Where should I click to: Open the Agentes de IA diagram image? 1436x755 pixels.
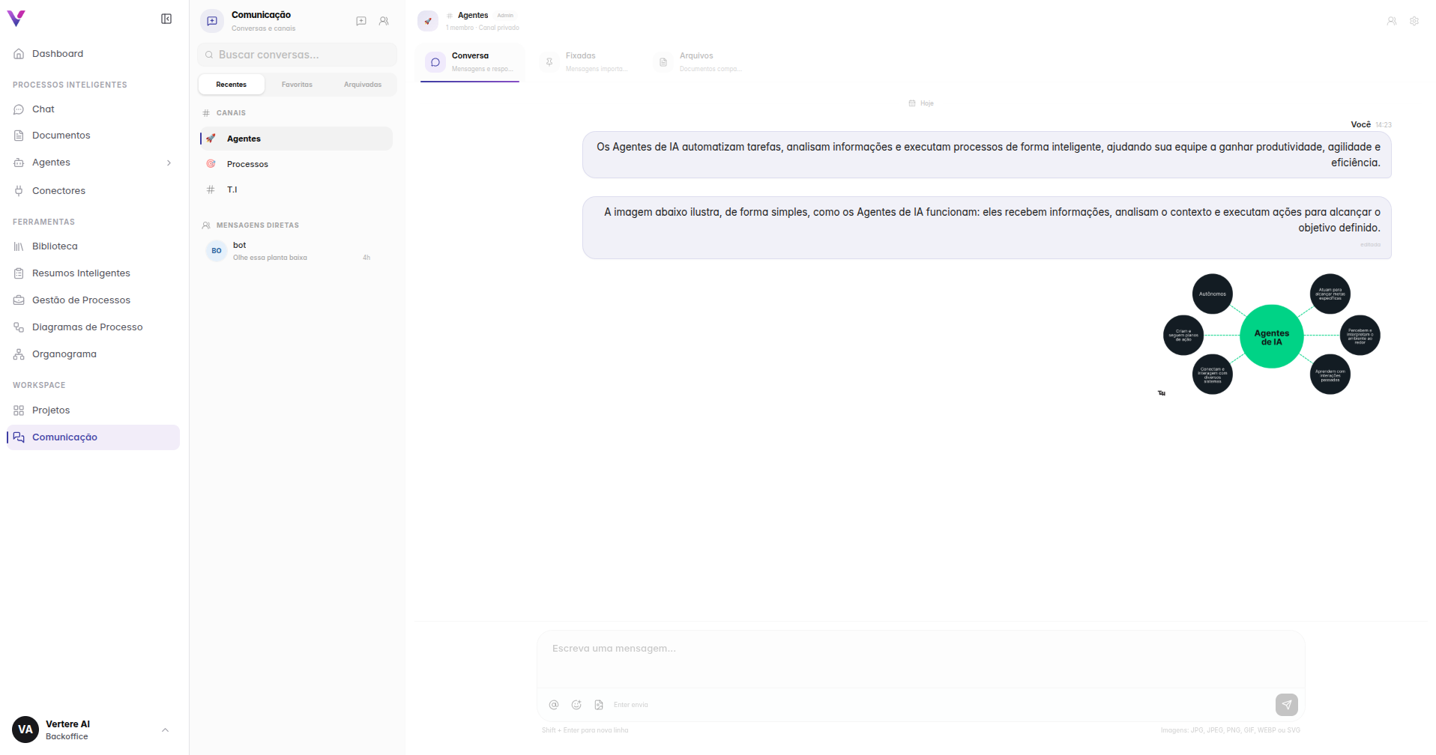(1272, 335)
